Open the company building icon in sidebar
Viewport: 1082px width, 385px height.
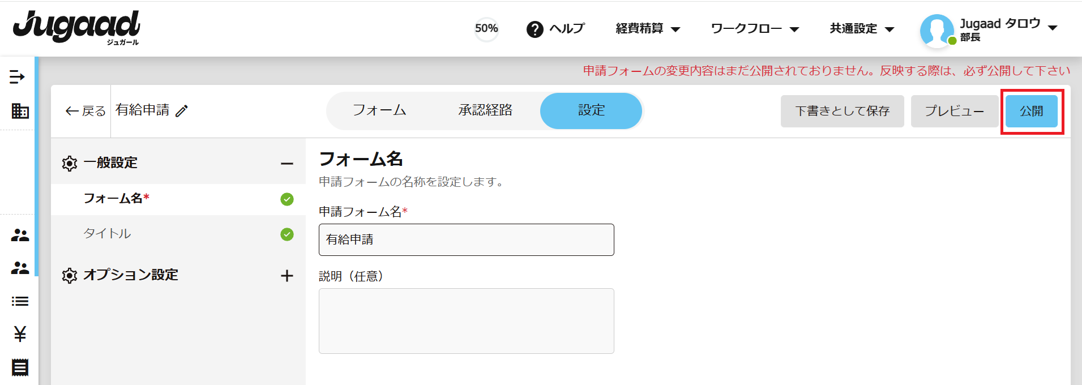20,111
